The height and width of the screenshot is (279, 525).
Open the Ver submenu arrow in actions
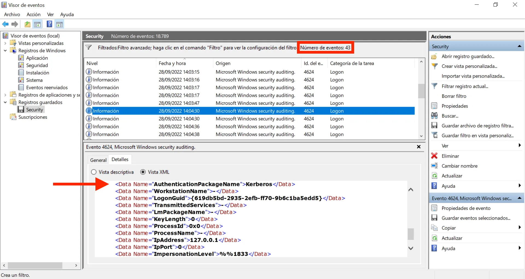[x=520, y=146]
